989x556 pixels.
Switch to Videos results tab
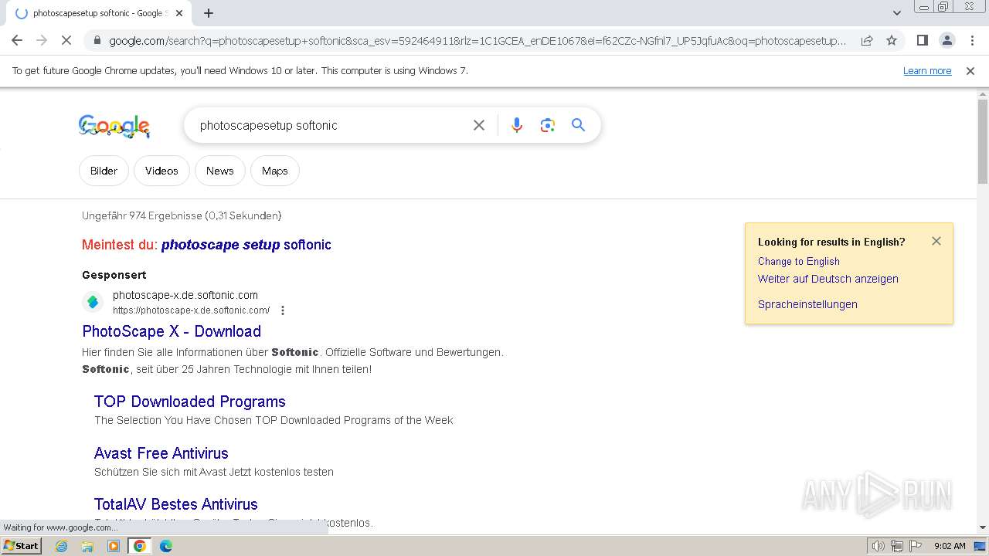161,171
